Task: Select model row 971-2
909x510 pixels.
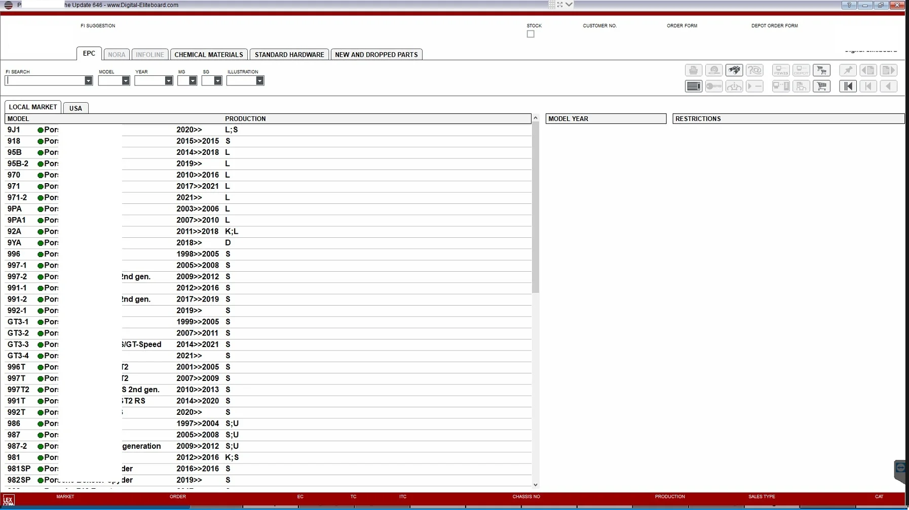Action: 268,198
